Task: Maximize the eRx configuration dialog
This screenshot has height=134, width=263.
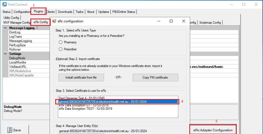Action: [x=171, y=21]
